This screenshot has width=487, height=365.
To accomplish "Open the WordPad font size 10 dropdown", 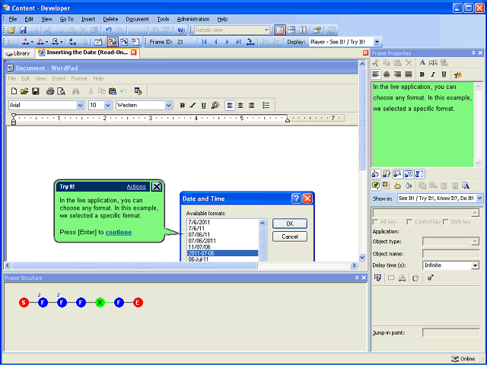I will pyautogui.click(x=108, y=105).
